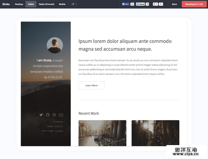208x159 pixels.
Task: Click the Learn More button
Action: [91, 85]
